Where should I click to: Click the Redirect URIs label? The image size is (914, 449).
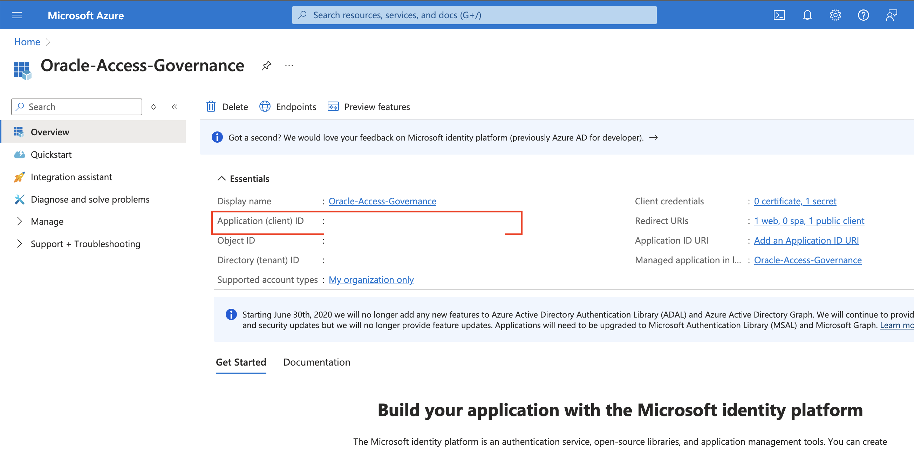(x=661, y=221)
